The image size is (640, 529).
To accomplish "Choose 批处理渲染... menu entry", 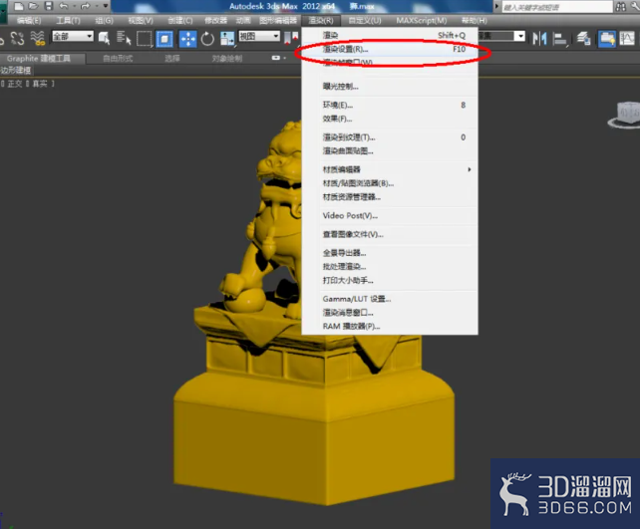I will point(390,267).
